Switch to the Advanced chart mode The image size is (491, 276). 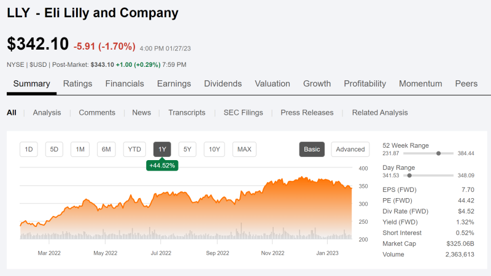coord(350,149)
